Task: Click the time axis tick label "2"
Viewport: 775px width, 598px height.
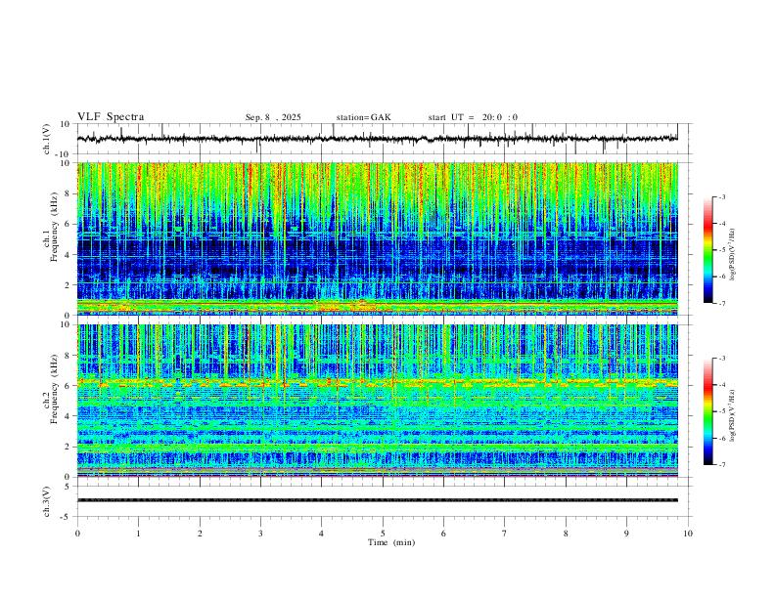Action: point(200,534)
